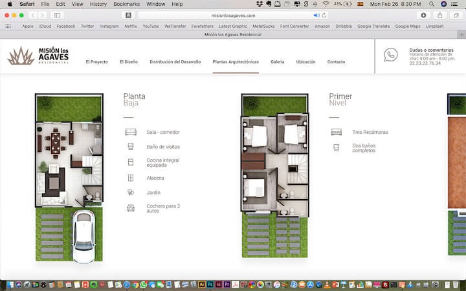Reload page with the refresh icon
The width and height of the screenshot is (466, 291).
tap(324, 15)
